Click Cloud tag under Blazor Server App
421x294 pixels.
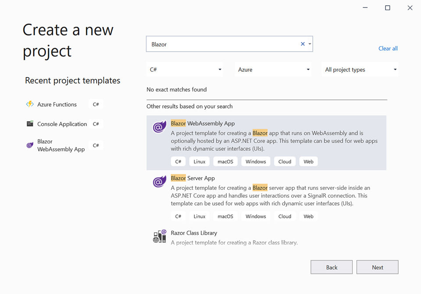(285, 216)
